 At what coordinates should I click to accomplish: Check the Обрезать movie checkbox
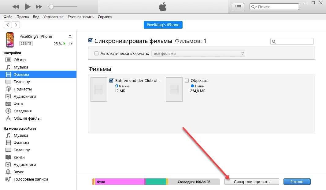pyautogui.click(x=187, y=81)
